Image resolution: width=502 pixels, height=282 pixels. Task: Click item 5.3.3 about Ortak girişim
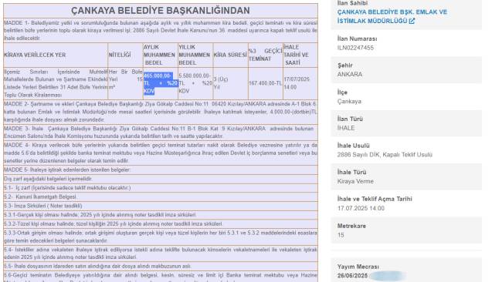[161, 237]
